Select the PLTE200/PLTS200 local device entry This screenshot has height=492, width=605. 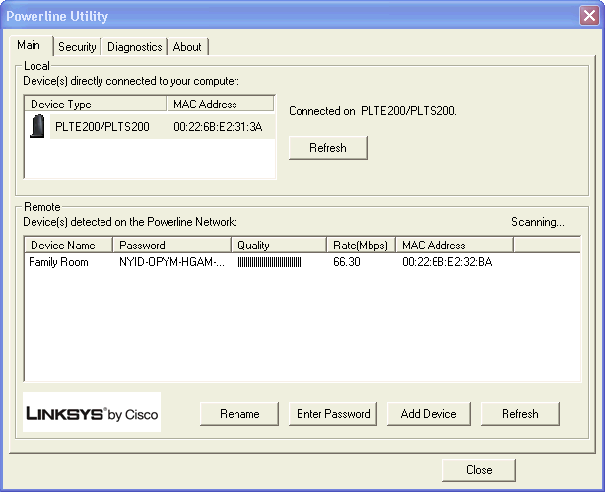tap(102, 127)
